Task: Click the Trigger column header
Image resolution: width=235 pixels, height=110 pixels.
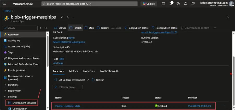Action: point(125,97)
